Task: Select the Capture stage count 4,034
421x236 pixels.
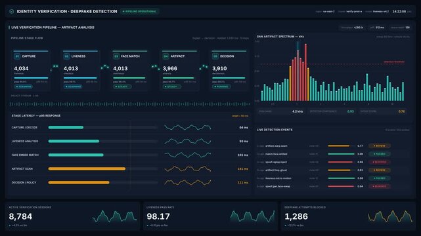Action: click(21, 69)
